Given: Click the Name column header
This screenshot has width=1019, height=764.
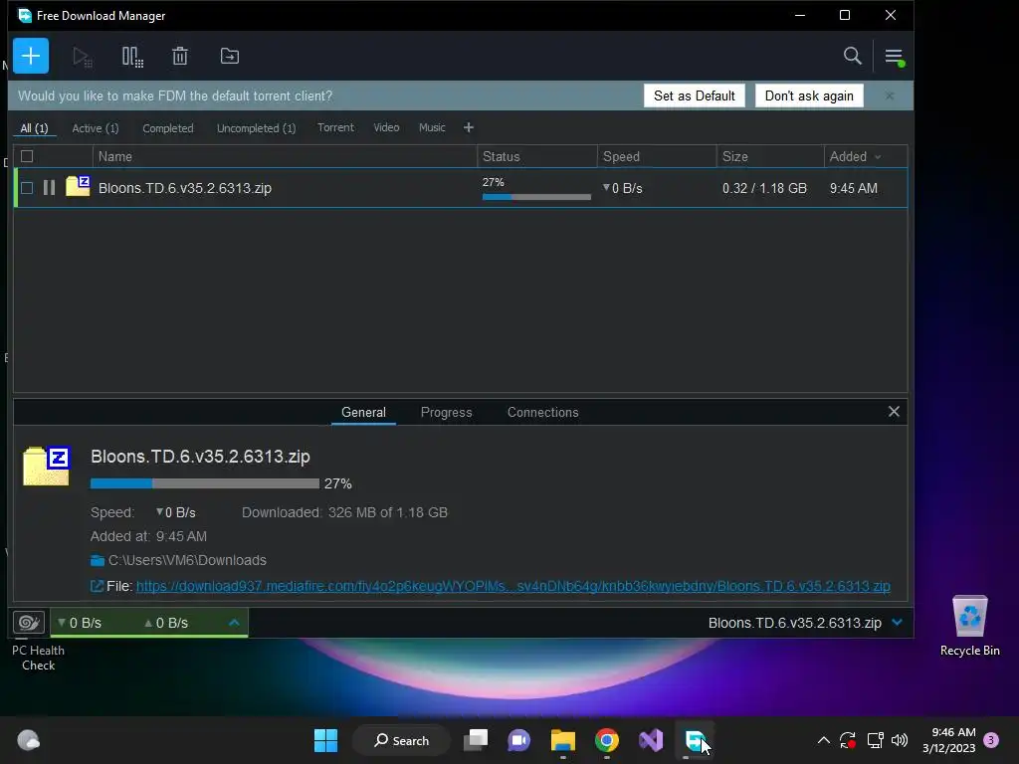Looking at the screenshot, I should click(285, 156).
